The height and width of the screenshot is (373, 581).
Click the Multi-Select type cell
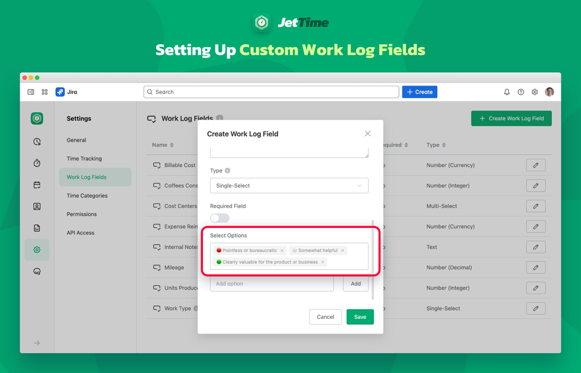click(441, 206)
